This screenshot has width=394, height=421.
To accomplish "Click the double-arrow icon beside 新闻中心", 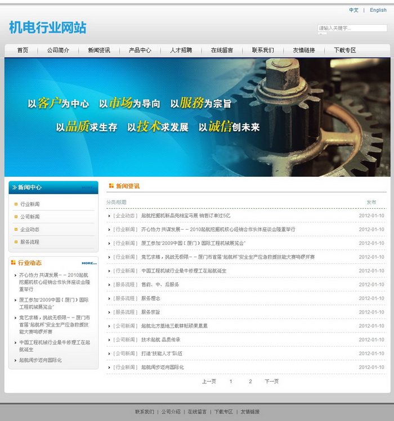I will coord(14,187).
